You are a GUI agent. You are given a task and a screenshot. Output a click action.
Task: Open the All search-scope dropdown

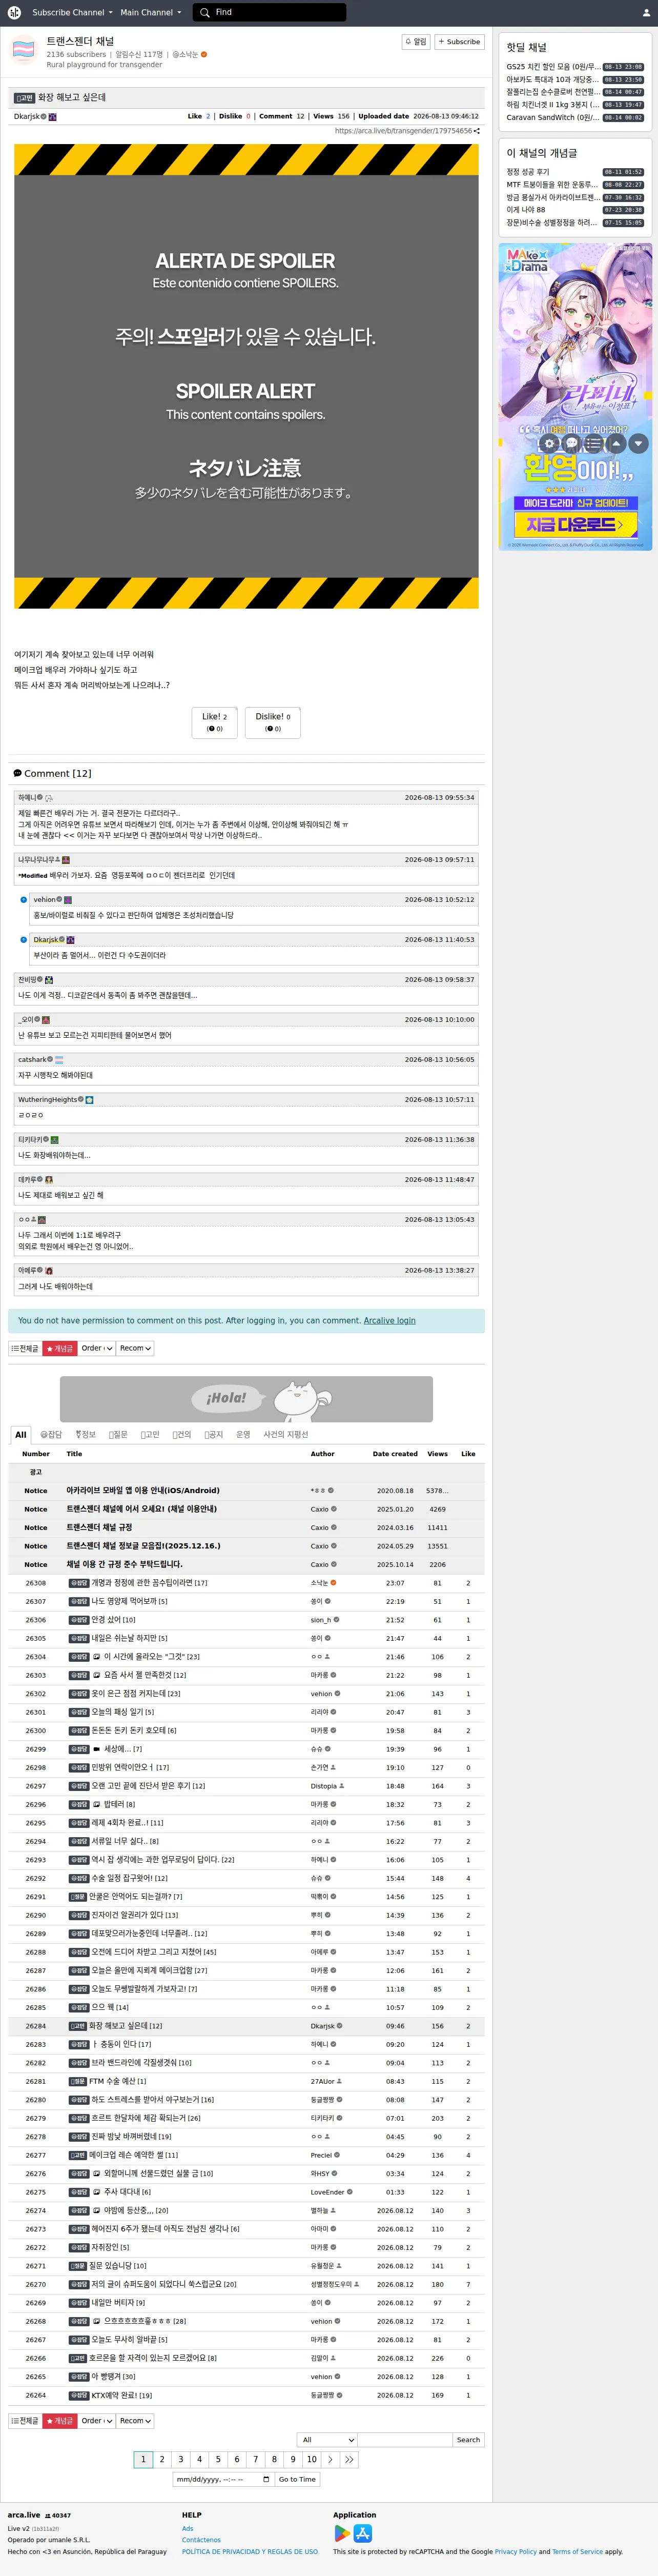coord(327,2440)
